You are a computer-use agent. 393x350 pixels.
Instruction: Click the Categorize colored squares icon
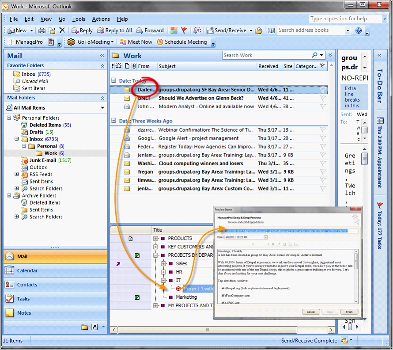pyautogui.click(x=174, y=30)
